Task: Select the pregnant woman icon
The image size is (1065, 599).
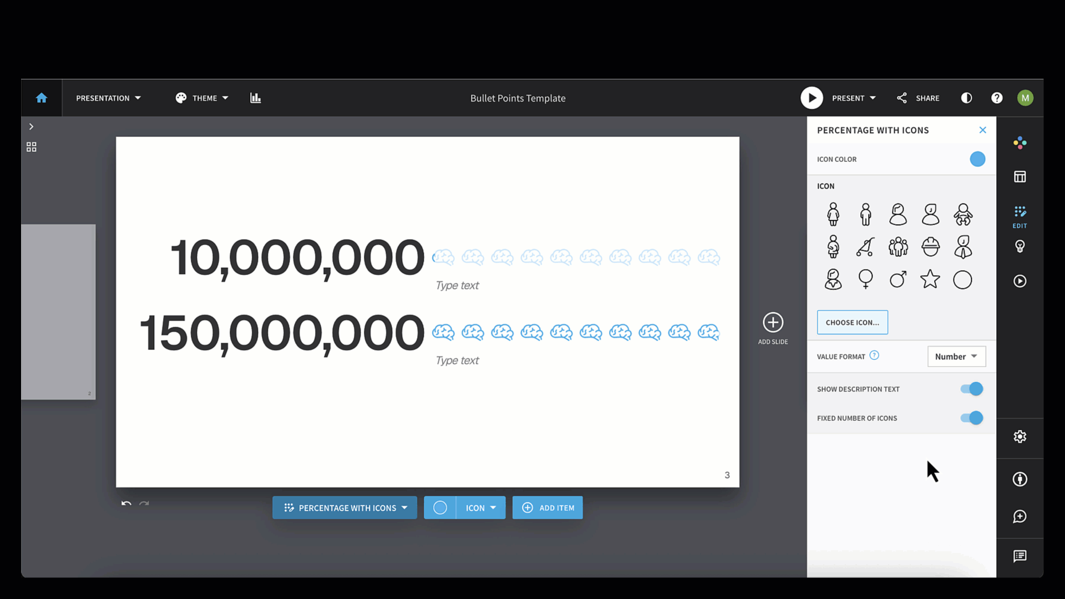Action: pyautogui.click(x=833, y=247)
